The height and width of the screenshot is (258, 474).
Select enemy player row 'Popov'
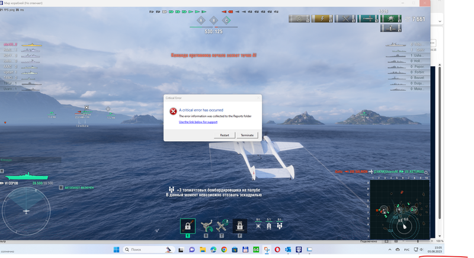click(407, 66)
